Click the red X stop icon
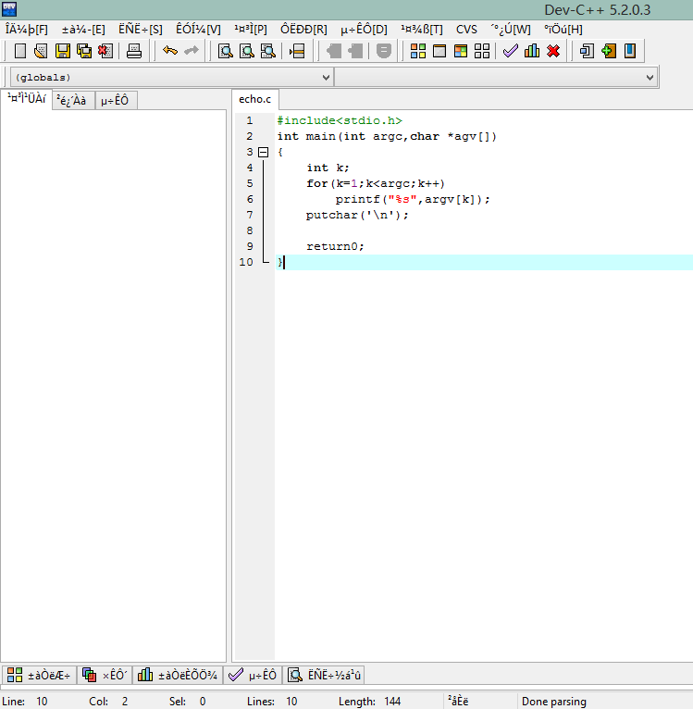693x709 pixels. tap(553, 51)
